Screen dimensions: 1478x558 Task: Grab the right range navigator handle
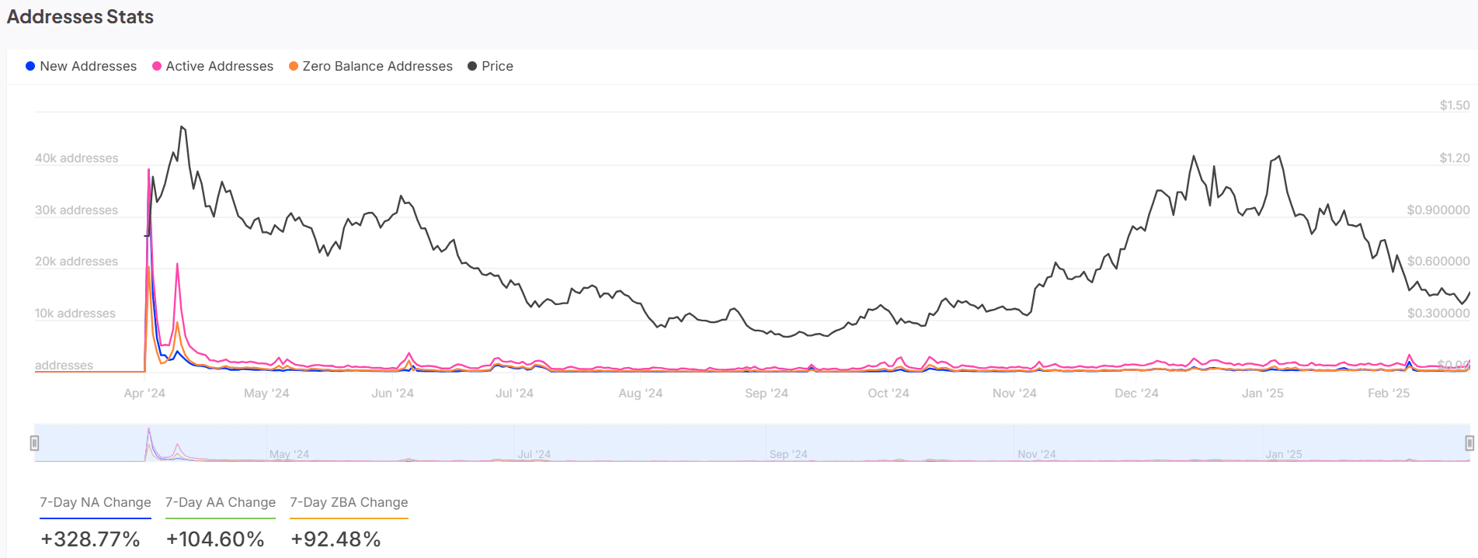(x=1469, y=443)
